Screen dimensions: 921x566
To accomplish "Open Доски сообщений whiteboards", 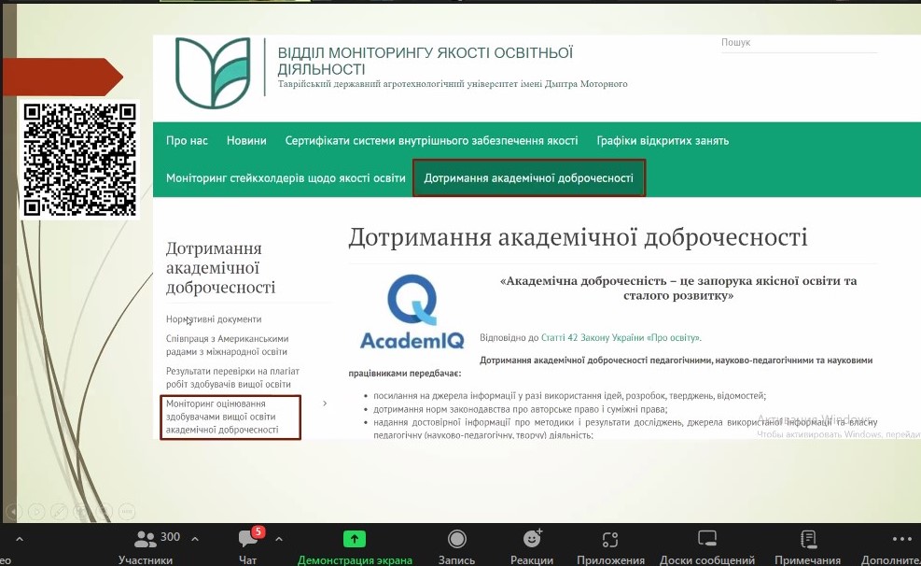I will tap(707, 547).
